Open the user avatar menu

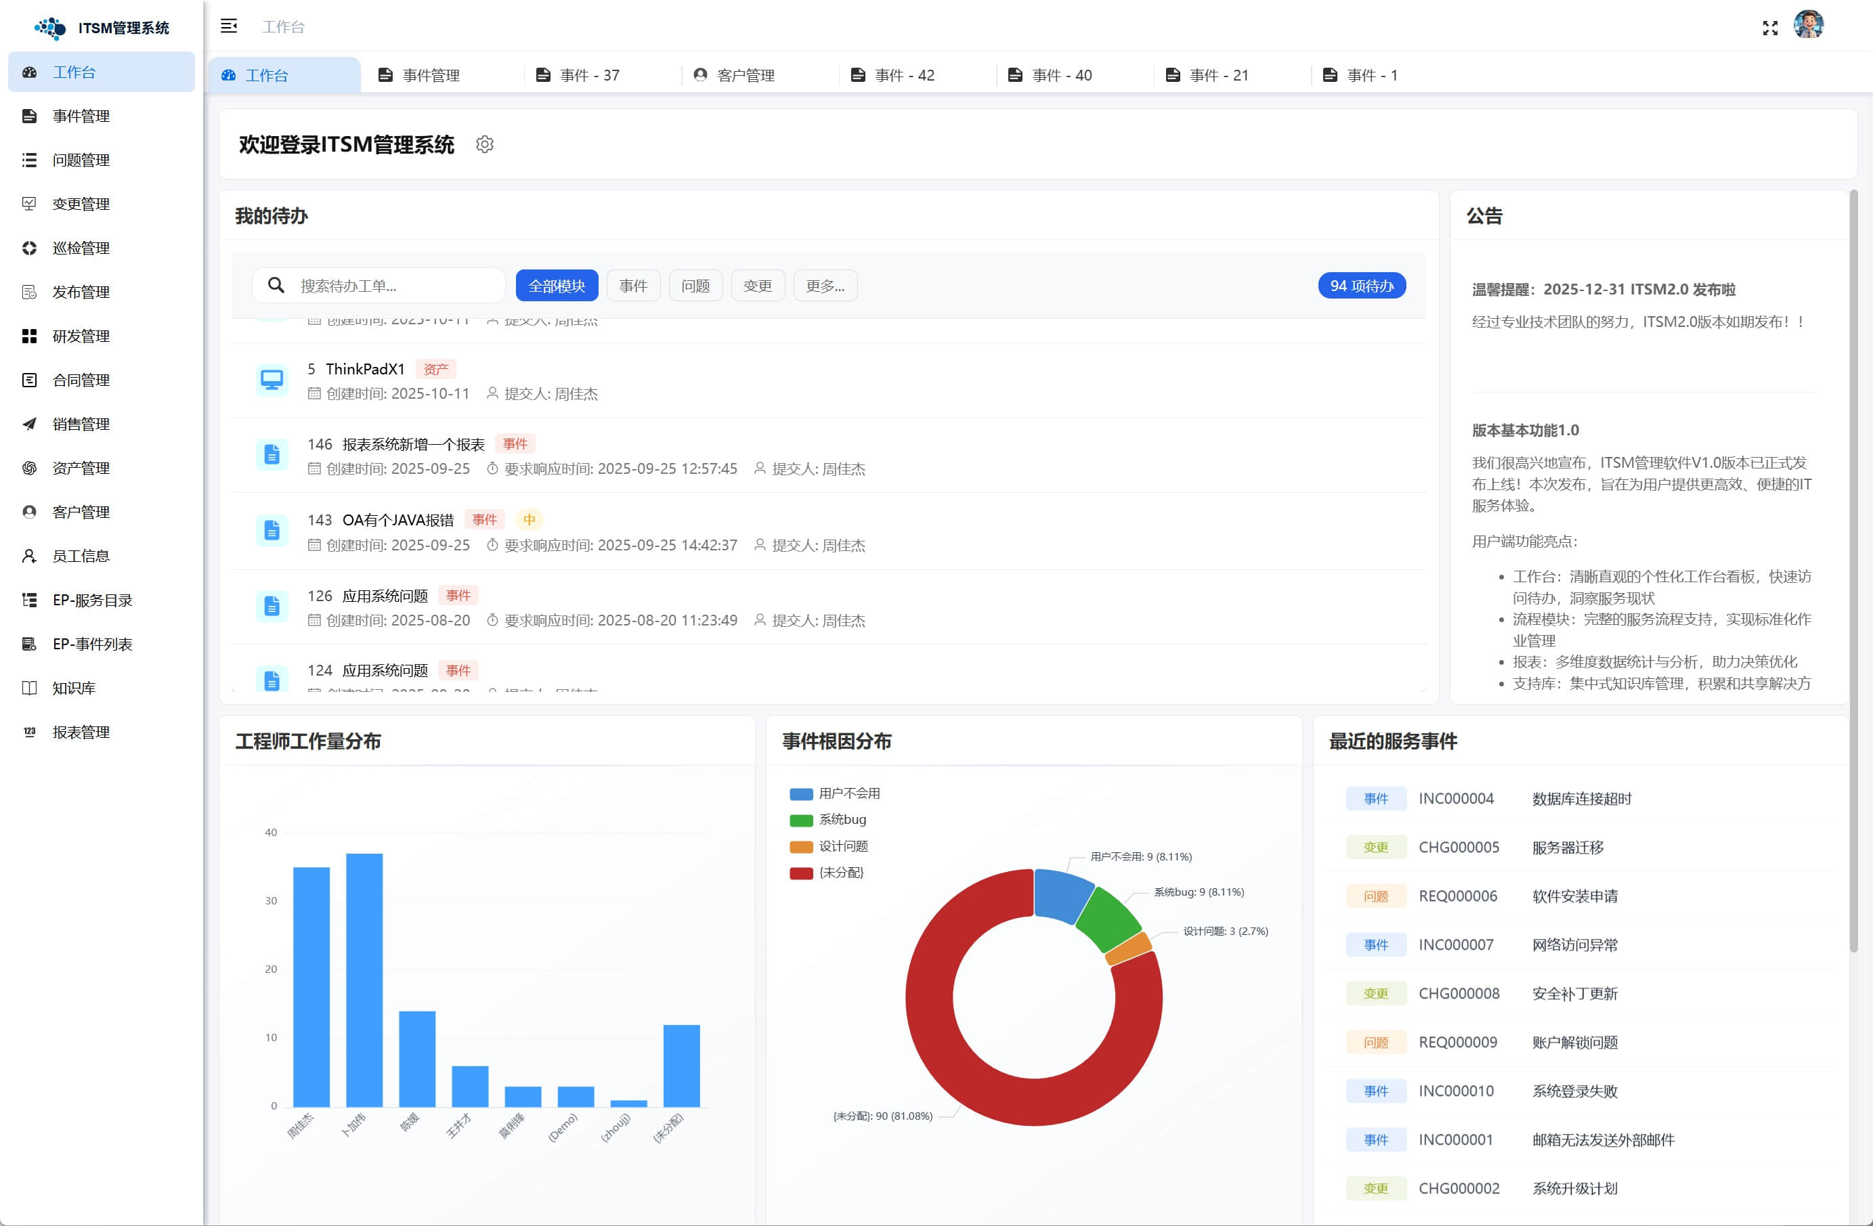pyautogui.click(x=1808, y=25)
